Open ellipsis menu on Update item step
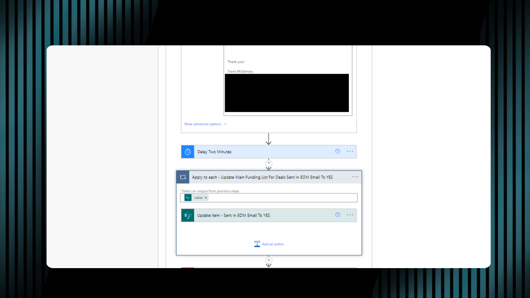This screenshot has height=298, width=530. point(350,215)
